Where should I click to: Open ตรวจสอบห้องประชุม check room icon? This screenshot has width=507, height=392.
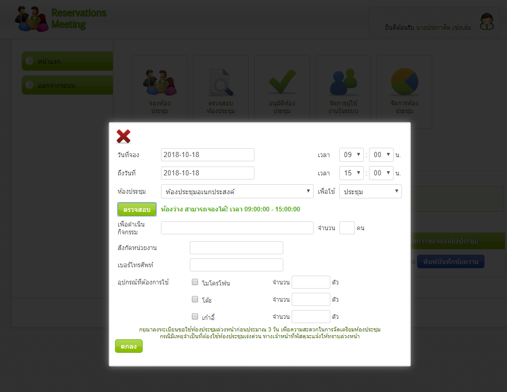point(221,82)
